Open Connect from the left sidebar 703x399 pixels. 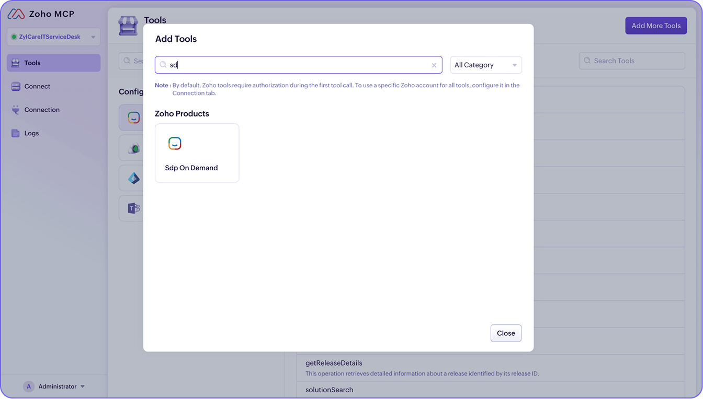coord(37,86)
